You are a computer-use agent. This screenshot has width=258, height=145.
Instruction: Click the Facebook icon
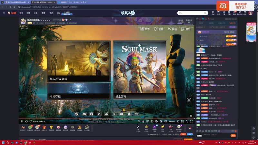(x=92, y=114)
